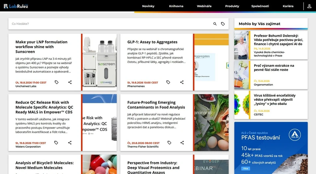Click 'Více' button in ALS ad

246,169
